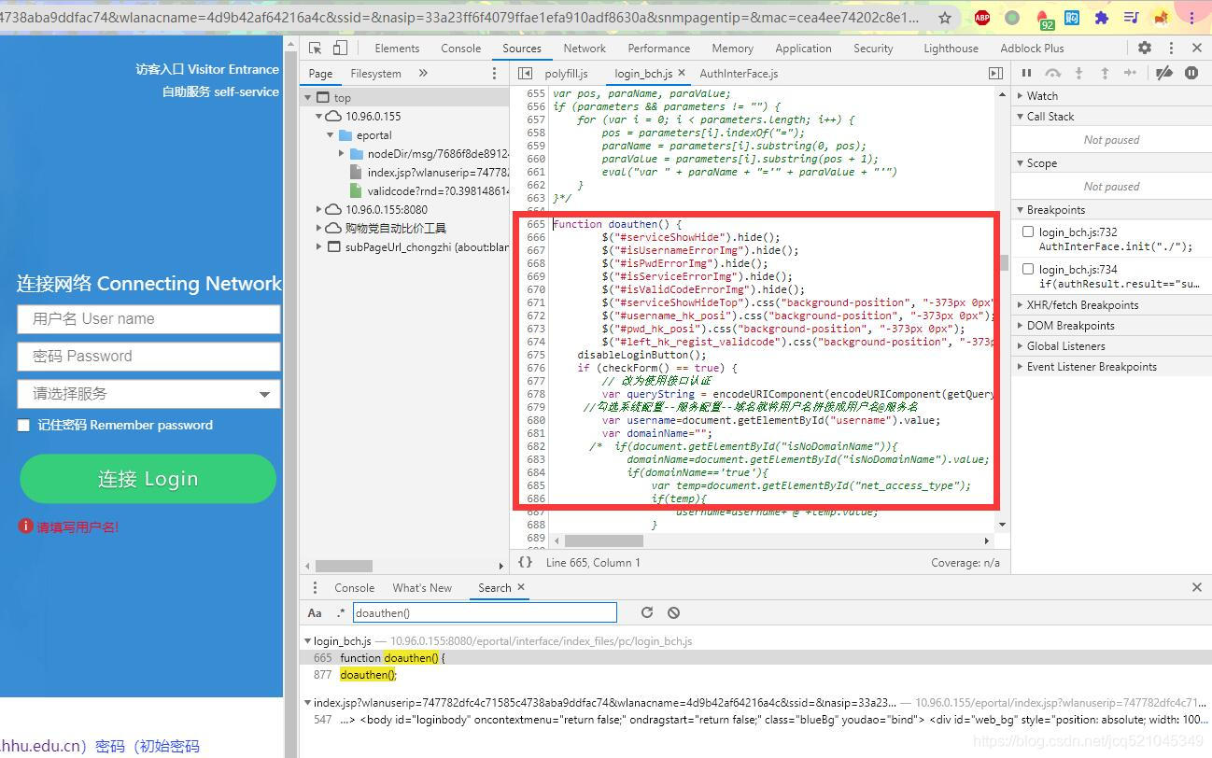The width and height of the screenshot is (1212, 758).
Task: Clear the search results
Action: click(x=673, y=612)
